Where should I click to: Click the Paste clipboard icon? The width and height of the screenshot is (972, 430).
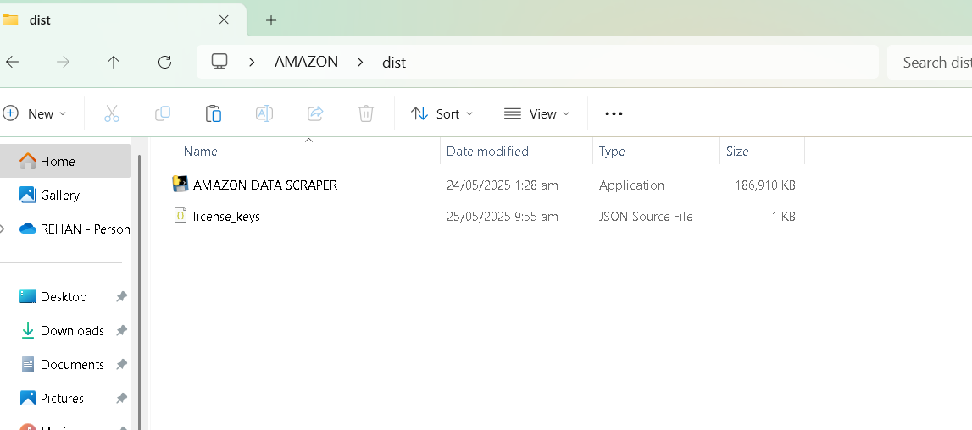coord(214,113)
